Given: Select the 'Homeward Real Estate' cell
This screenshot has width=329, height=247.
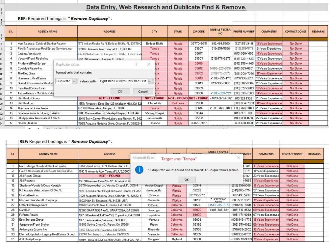Looking at the screenshot, I should (35, 78).
